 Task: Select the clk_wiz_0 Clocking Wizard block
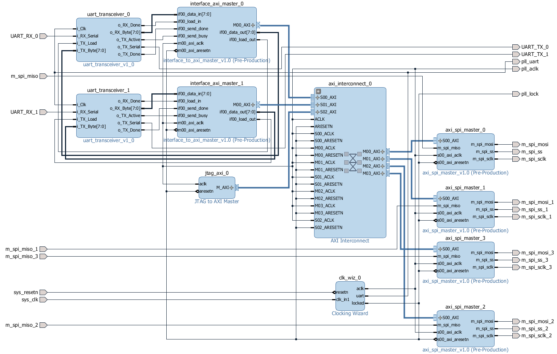click(350, 296)
